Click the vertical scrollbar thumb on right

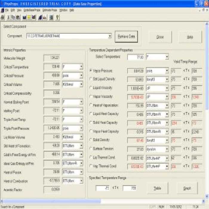pos(207,67)
